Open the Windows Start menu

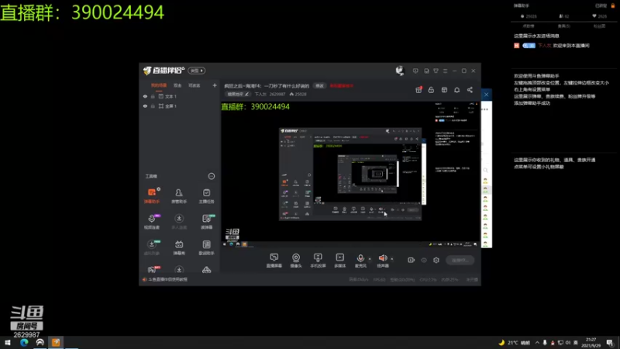[8, 343]
